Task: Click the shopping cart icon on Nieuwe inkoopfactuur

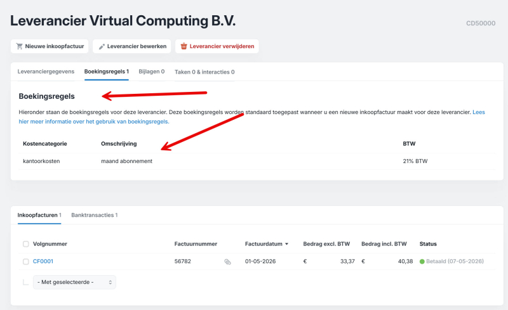Action: (x=20, y=46)
